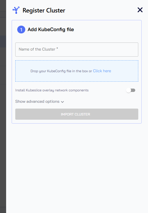
Task: Focus the Name of the Cluster field
Action: click(77, 49)
